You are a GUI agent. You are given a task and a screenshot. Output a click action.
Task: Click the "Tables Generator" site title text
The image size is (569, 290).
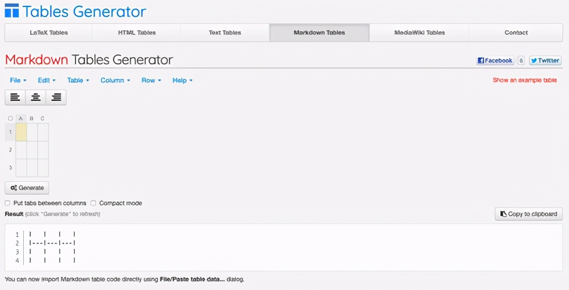pos(84,12)
